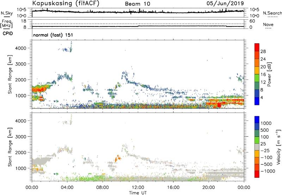Click the 'normal (fast) 151' mode text
This screenshot has height=195, width=282.
pyautogui.click(x=53, y=35)
